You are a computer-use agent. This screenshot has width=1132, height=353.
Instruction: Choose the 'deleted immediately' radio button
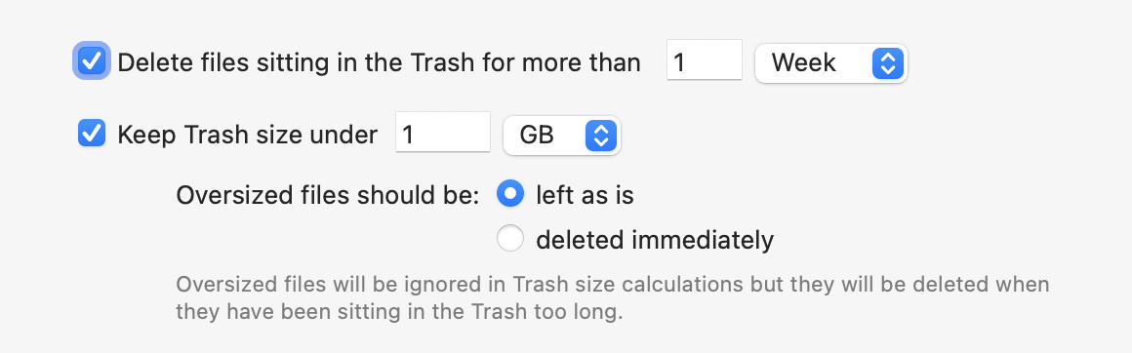click(x=509, y=238)
